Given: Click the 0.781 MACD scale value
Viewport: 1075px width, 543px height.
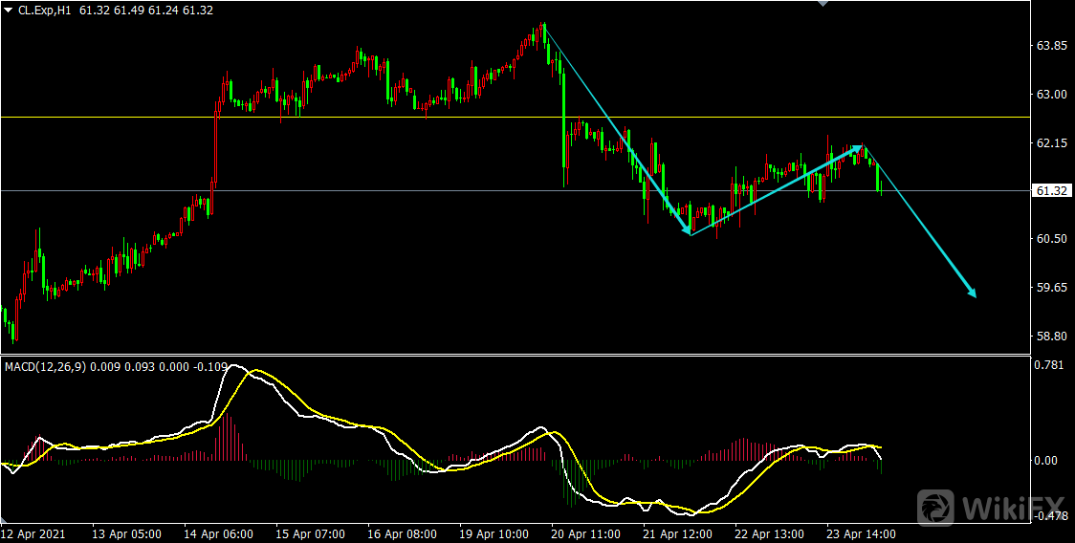Looking at the screenshot, I should [x=1047, y=364].
